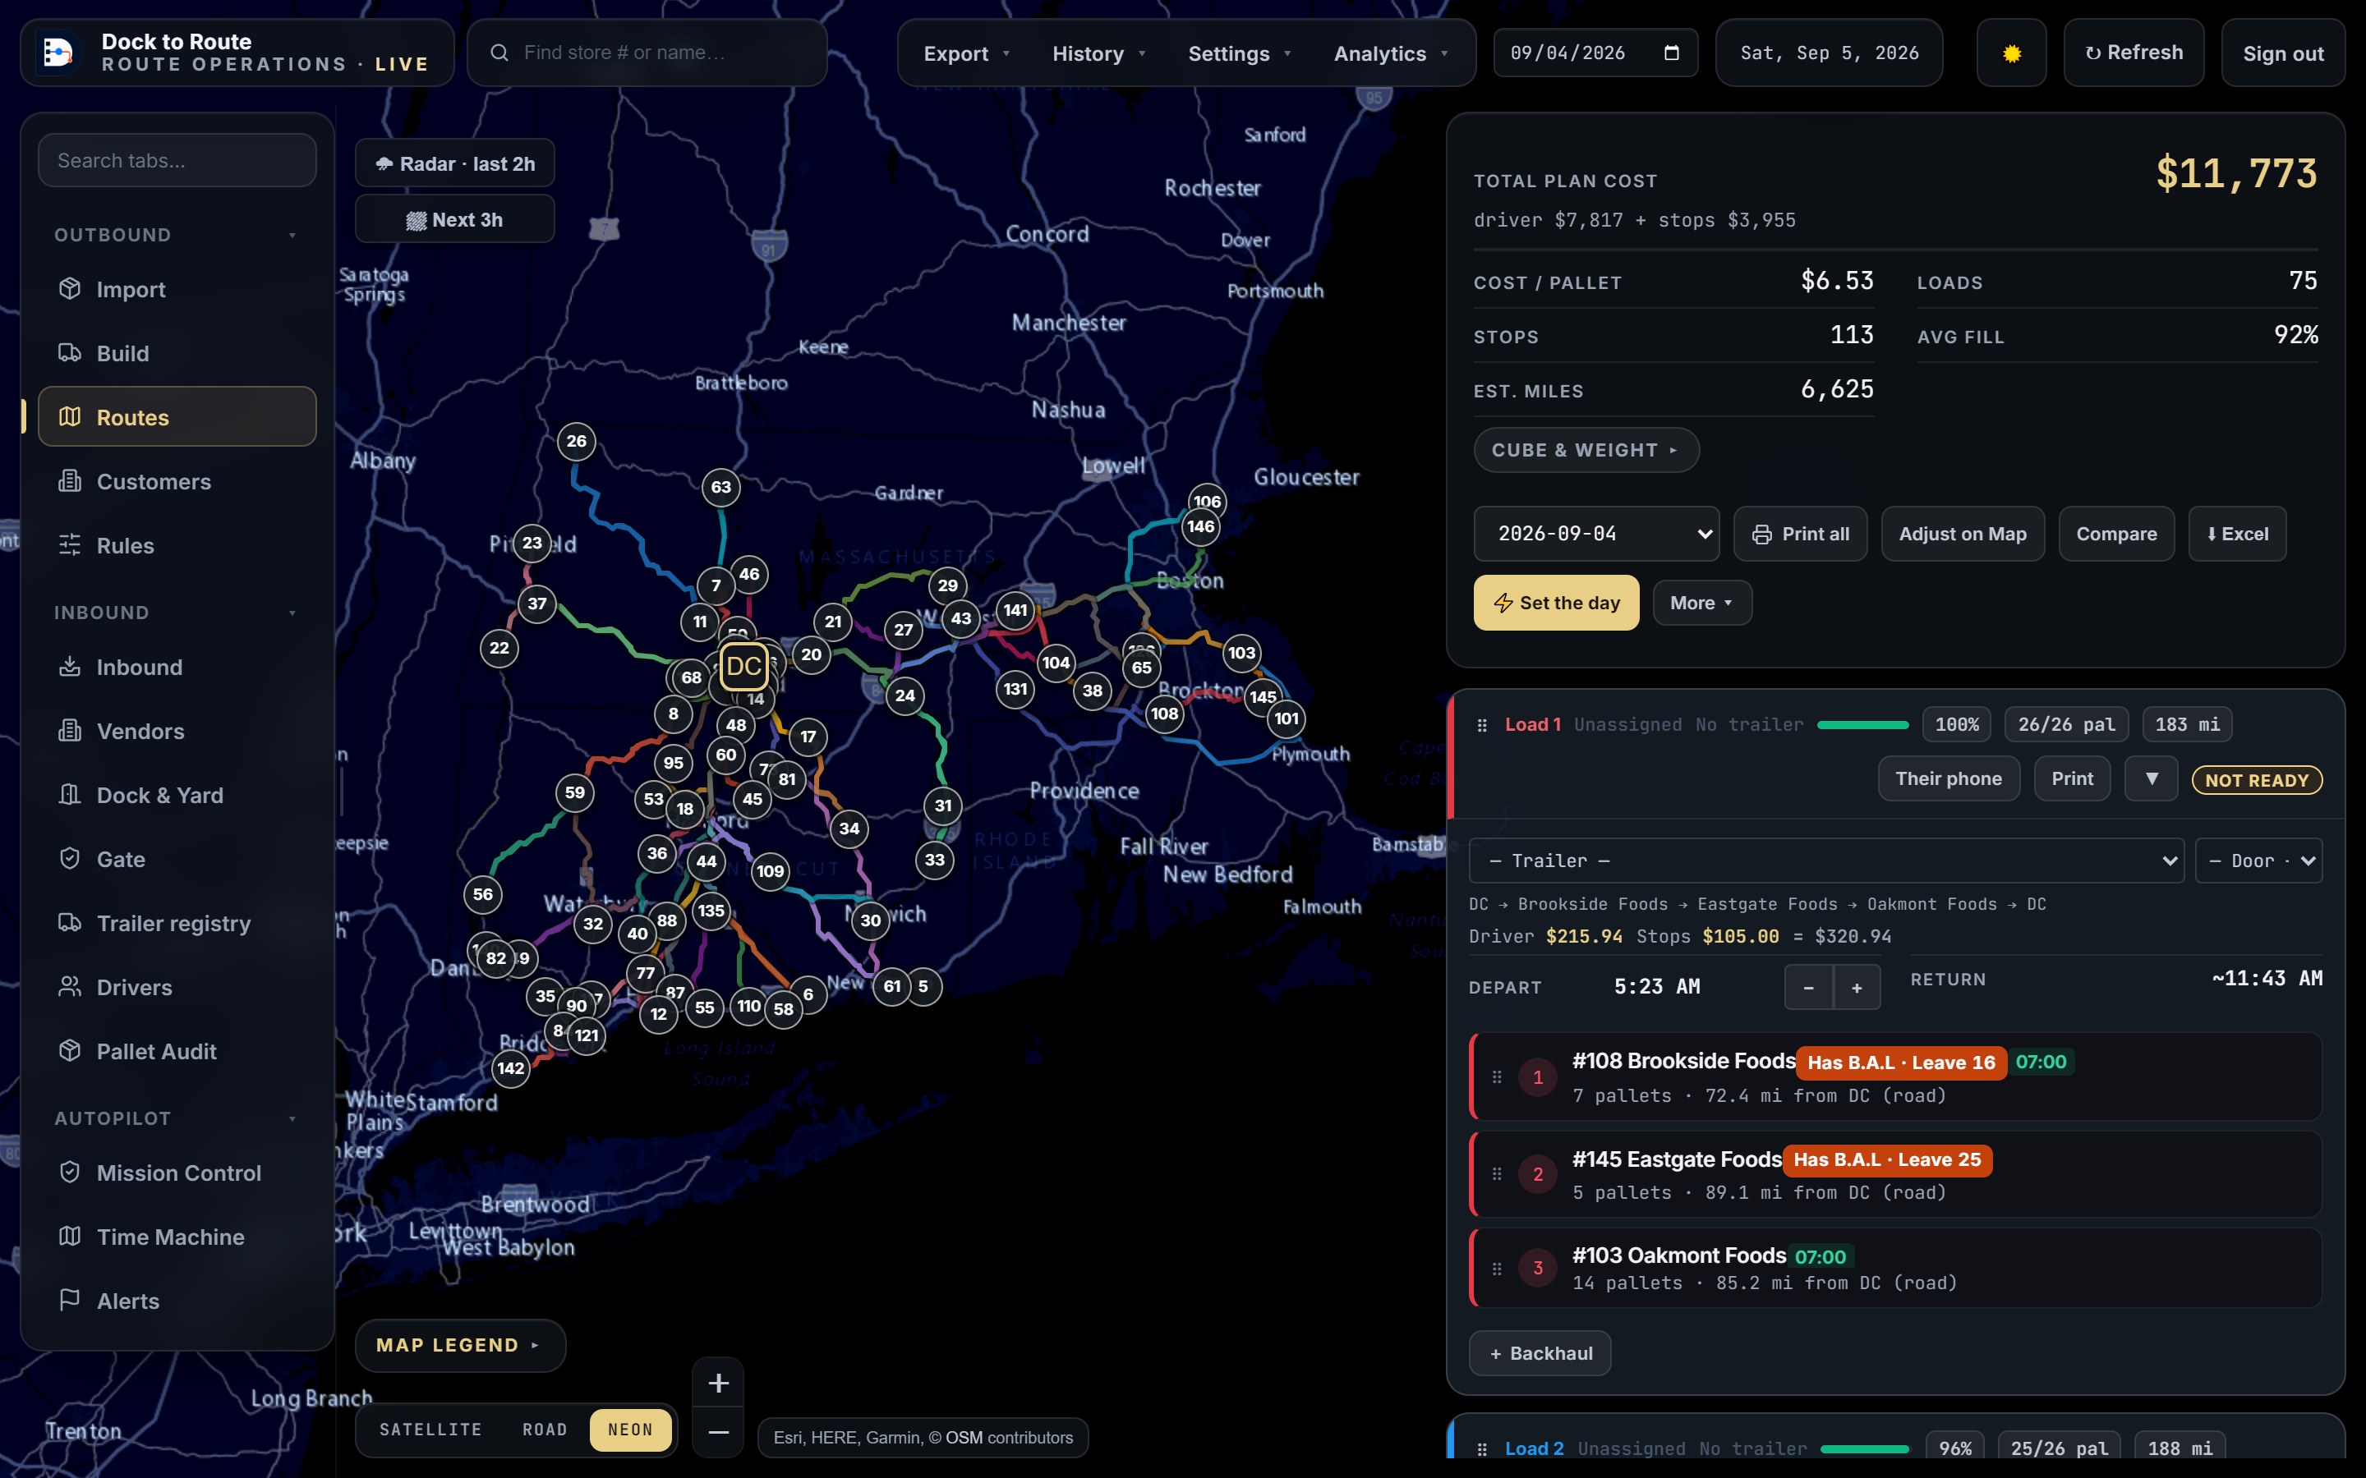
Task: Open the 2026-09-04 plan date dropdown
Action: [x=1595, y=534]
